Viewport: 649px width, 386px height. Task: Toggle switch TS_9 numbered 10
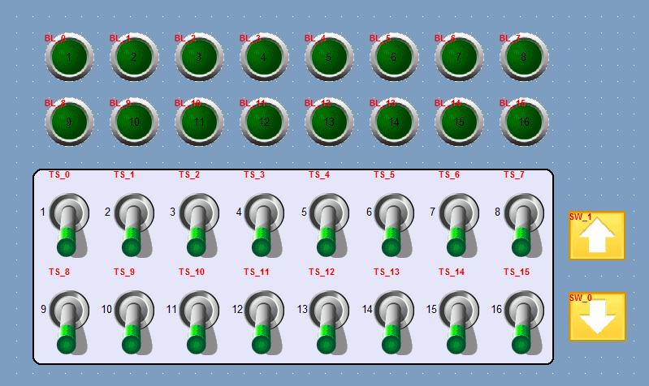pyautogui.click(x=133, y=323)
